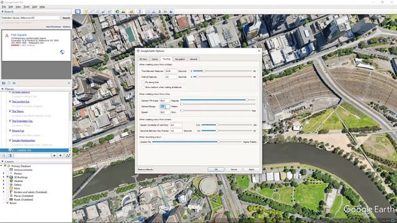The image size is (397, 223).
Task: Open the Add menu
Action: [35, 7]
